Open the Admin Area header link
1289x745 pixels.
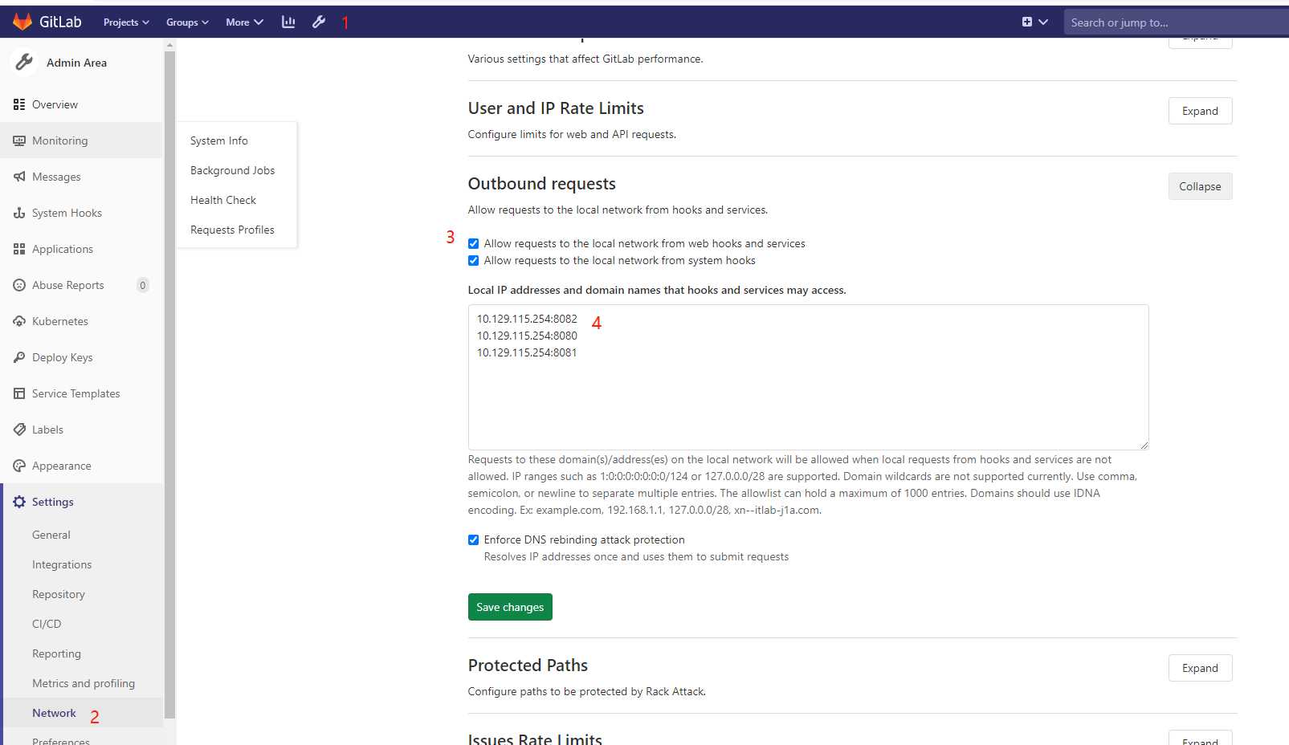[x=76, y=63]
